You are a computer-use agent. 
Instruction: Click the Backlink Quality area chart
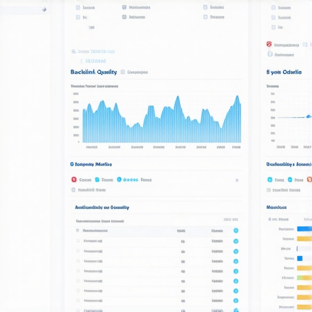[161, 119]
